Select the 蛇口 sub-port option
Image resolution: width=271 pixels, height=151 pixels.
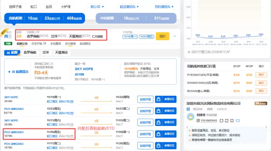(x=34, y=7)
